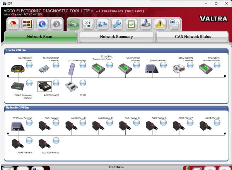Screen dimensions: 232x170
Task: Click the AGCOMMAND label text
Action: pos(51,95)
